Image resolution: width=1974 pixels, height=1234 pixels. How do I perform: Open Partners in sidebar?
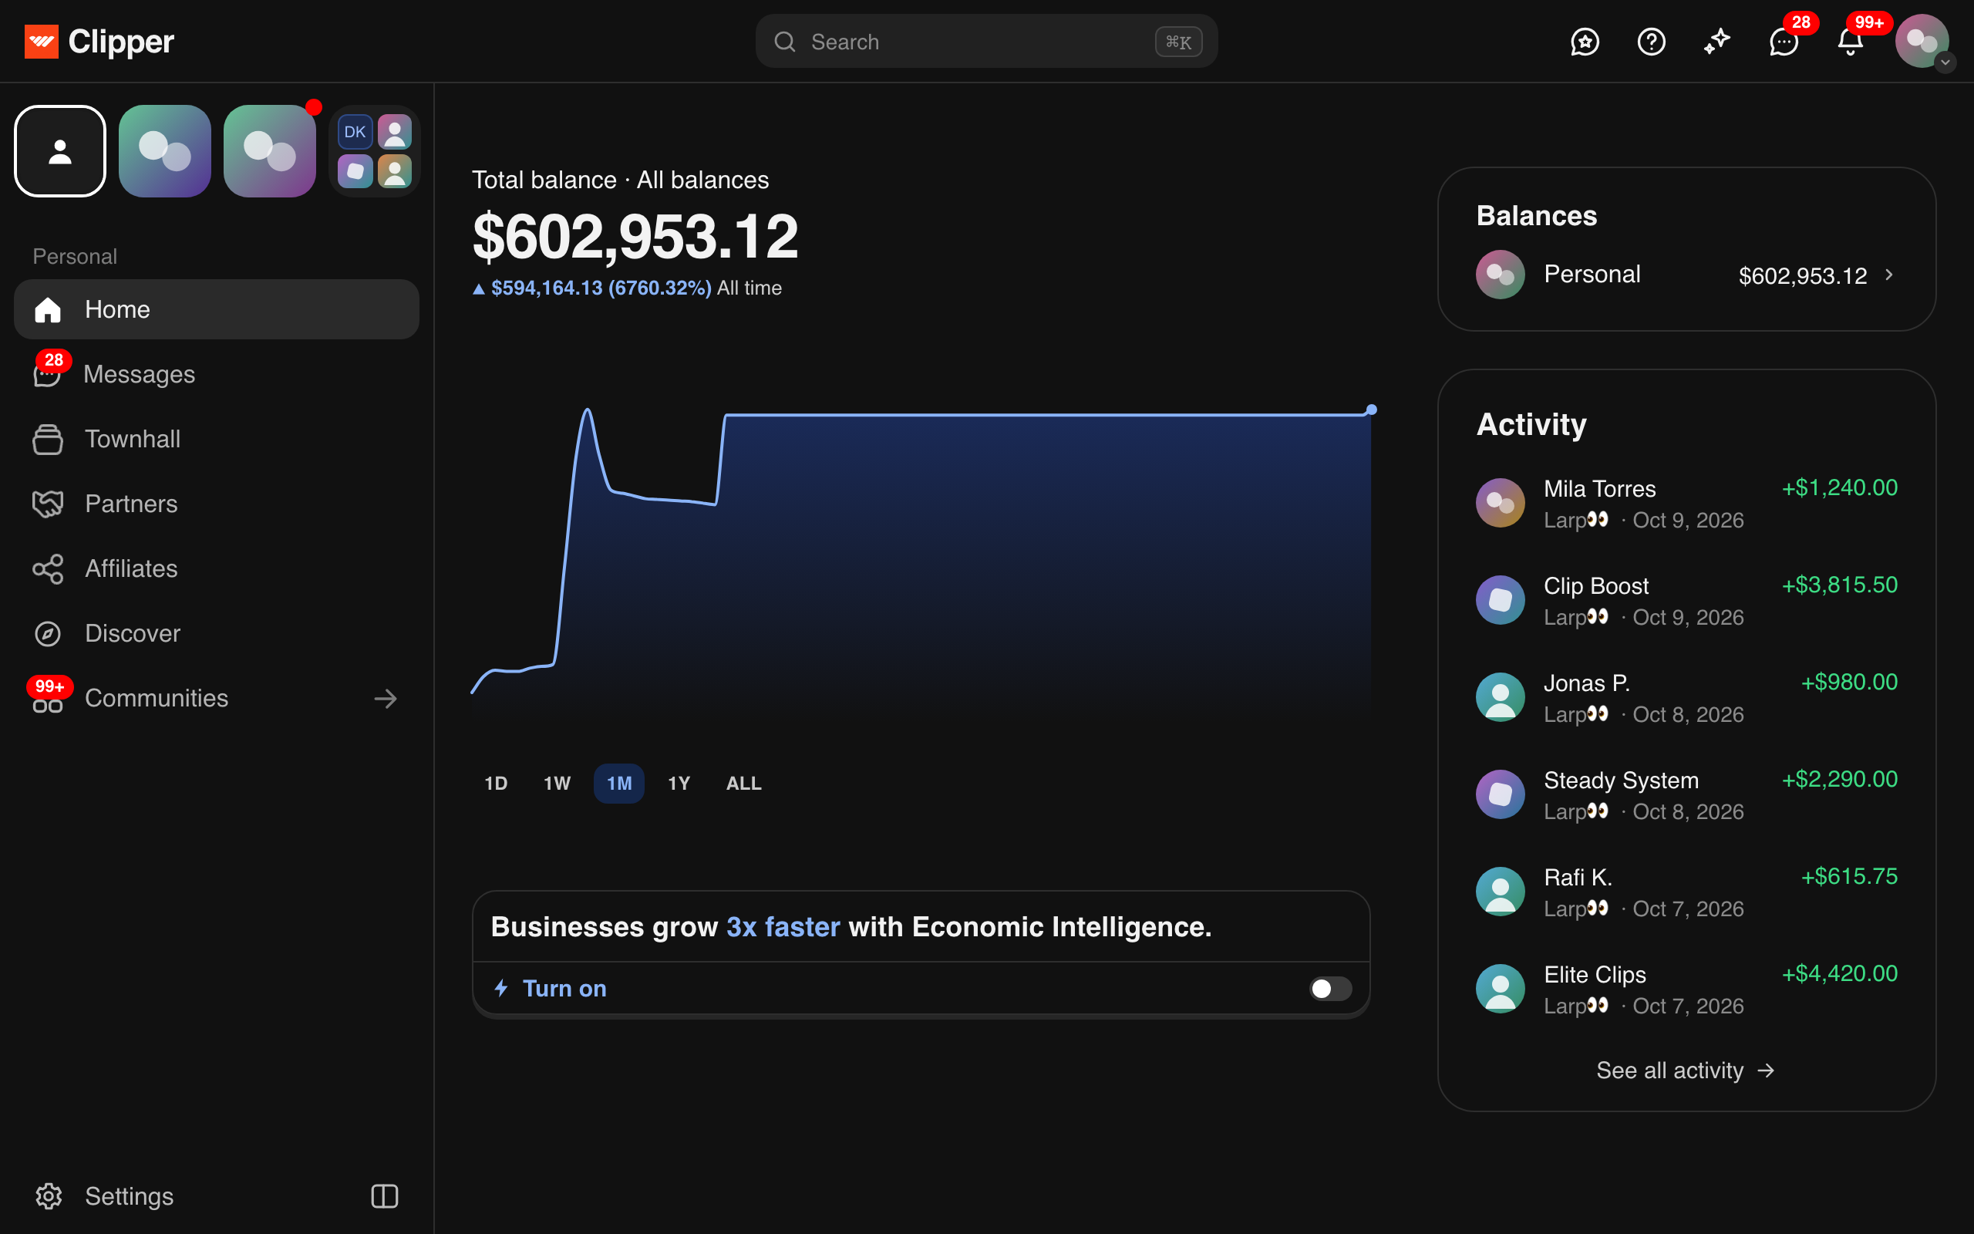click(x=216, y=504)
